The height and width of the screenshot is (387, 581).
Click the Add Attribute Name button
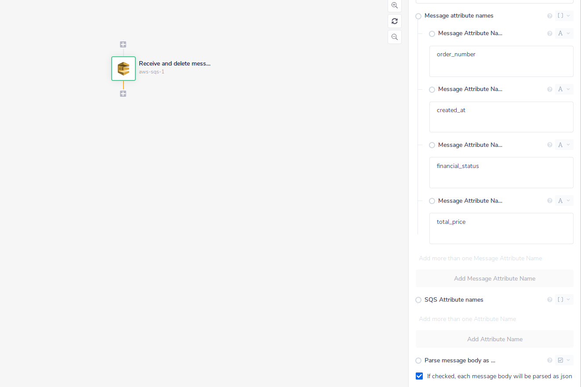pos(494,339)
